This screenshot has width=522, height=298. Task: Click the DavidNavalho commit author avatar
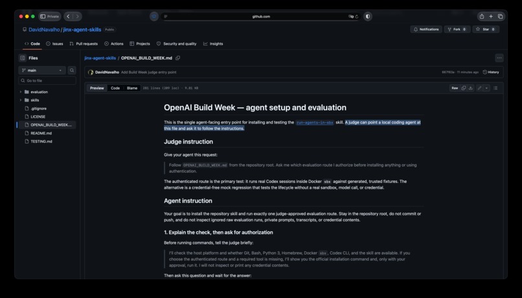click(91, 72)
